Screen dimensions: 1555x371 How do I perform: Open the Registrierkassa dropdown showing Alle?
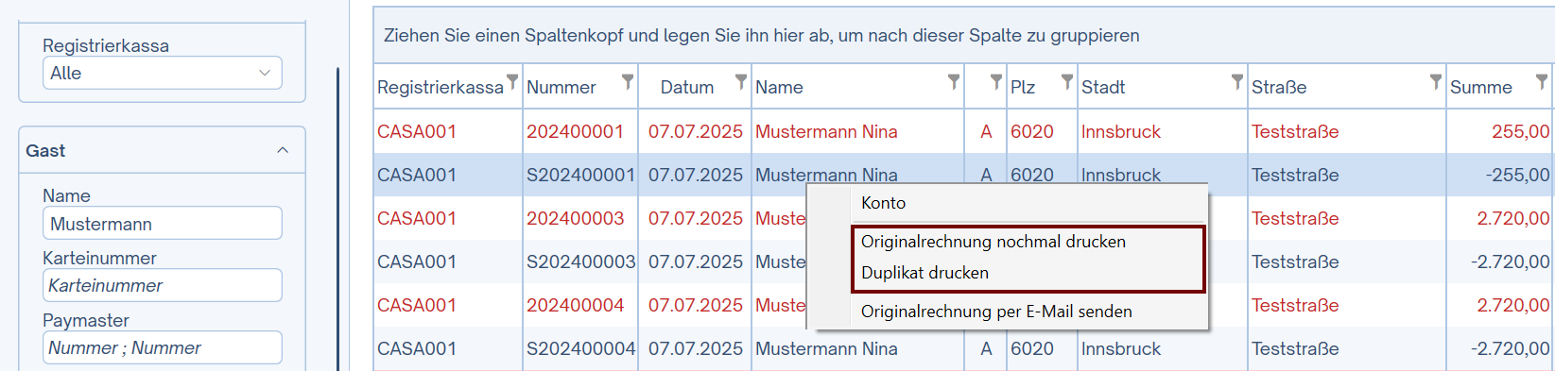(163, 73)
